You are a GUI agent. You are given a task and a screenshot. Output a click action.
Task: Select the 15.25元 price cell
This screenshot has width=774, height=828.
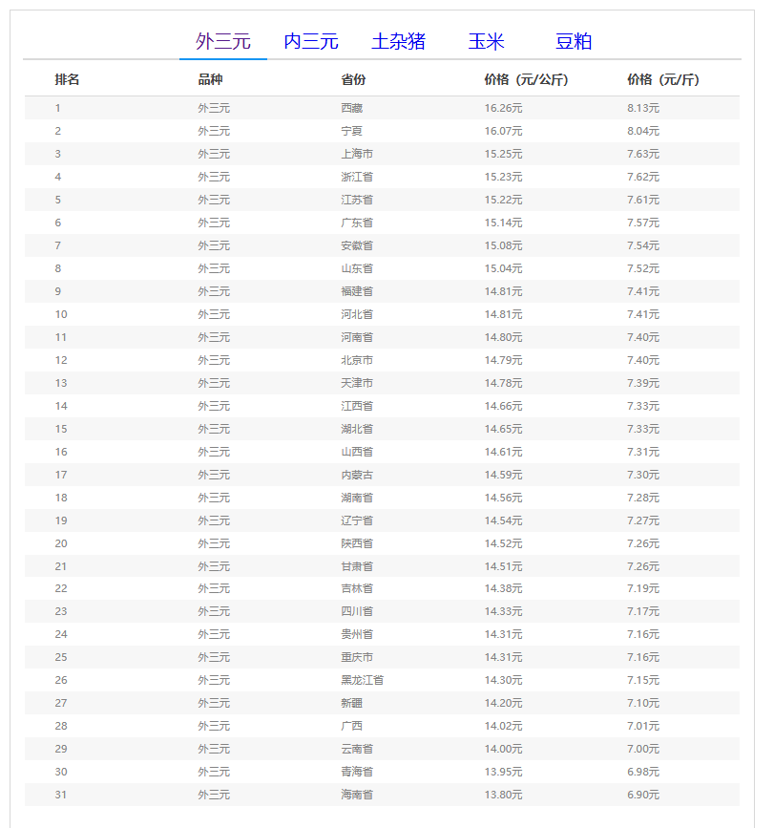point(503,154)
